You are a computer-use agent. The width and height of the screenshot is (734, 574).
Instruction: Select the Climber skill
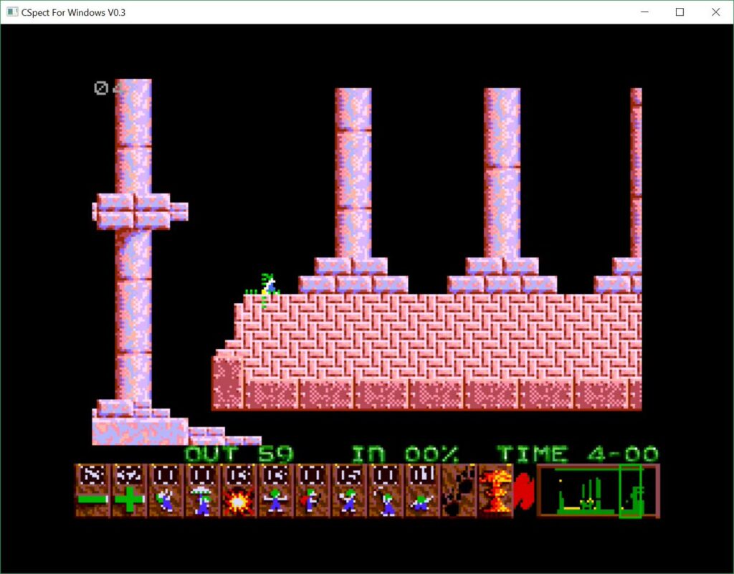click(x=166, y=490)
